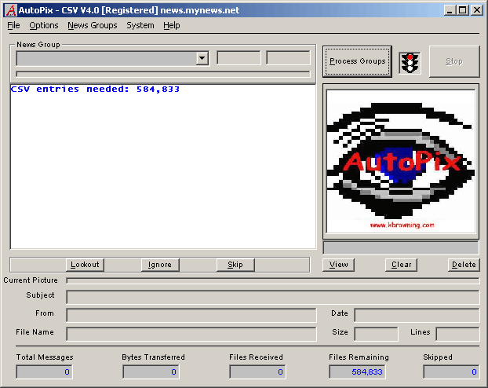Click the Size field
Viewport: 488px width, 388px height.
376,334
